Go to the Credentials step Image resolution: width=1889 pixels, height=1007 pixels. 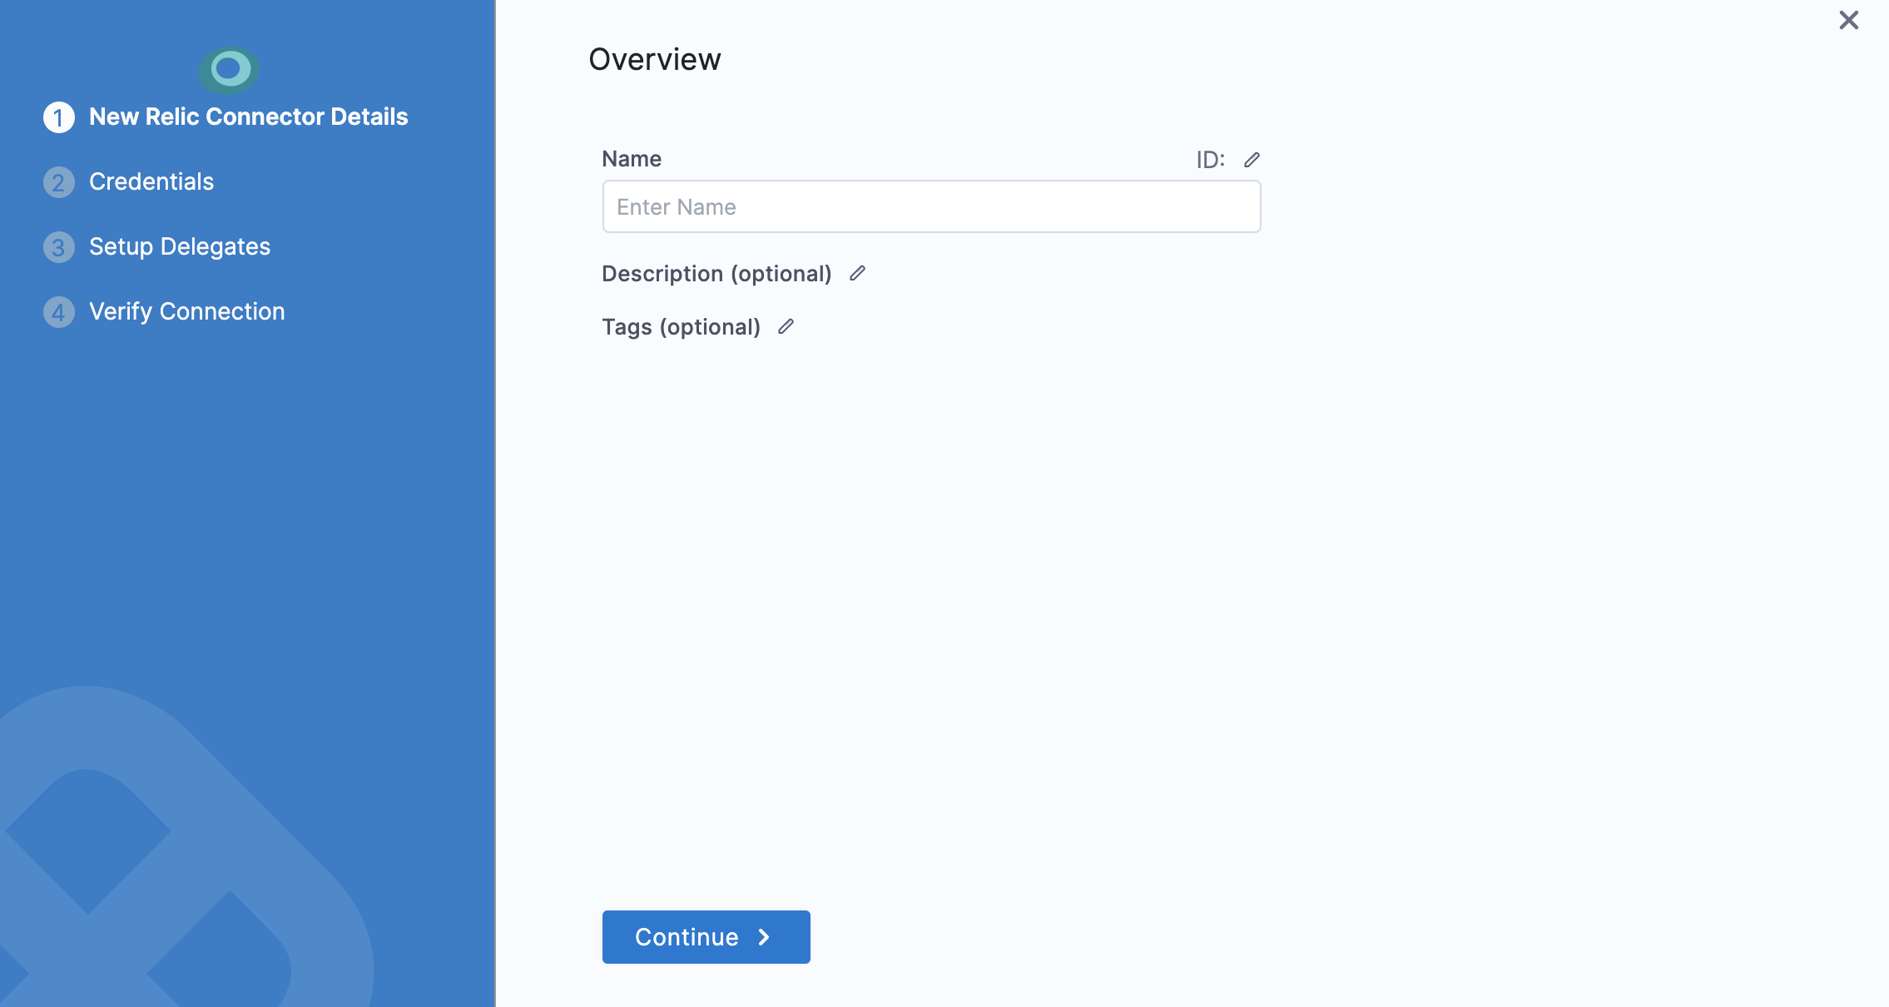pyautogui.click(x=151, y=182)
